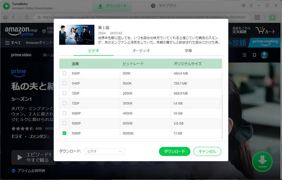282x180 pixels.
Task: Open the Prime Video profile avatar
Action: 264,55
